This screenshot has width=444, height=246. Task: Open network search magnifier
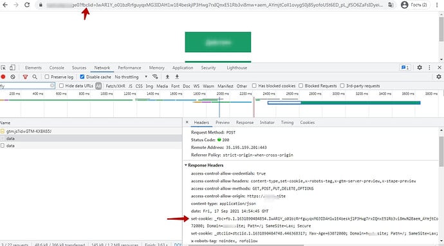click(x=35, y=76)
